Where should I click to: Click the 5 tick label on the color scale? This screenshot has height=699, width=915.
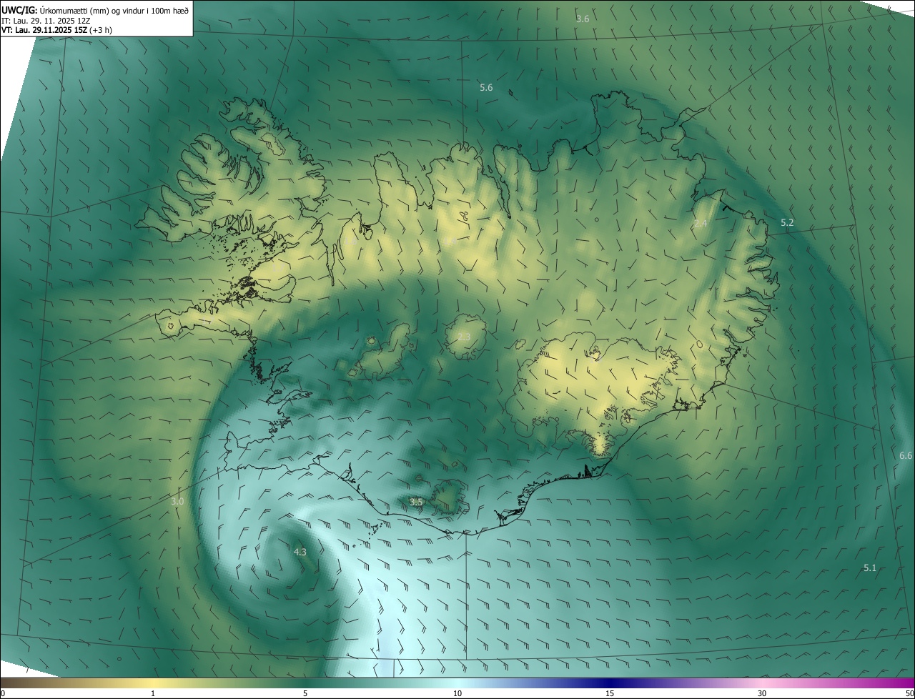click(305, 693)
